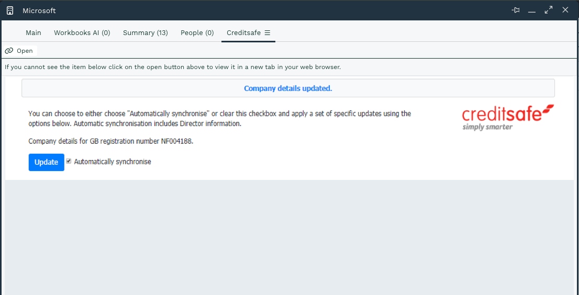Click the organisation record icon beside Microsoft
The image size is (579, 295).
tap(10, 10)
